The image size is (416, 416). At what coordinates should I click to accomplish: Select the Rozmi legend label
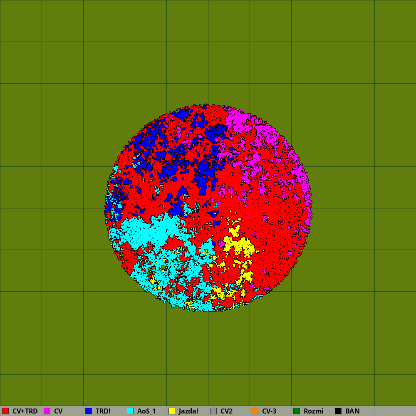[314, 411]
